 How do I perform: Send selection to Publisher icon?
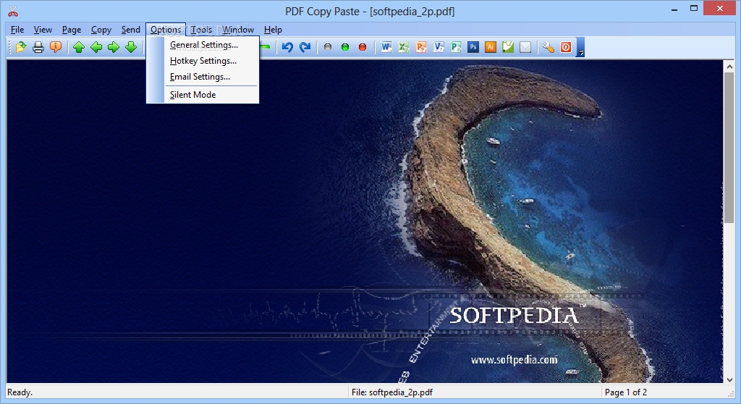click(x=456, y=47)
